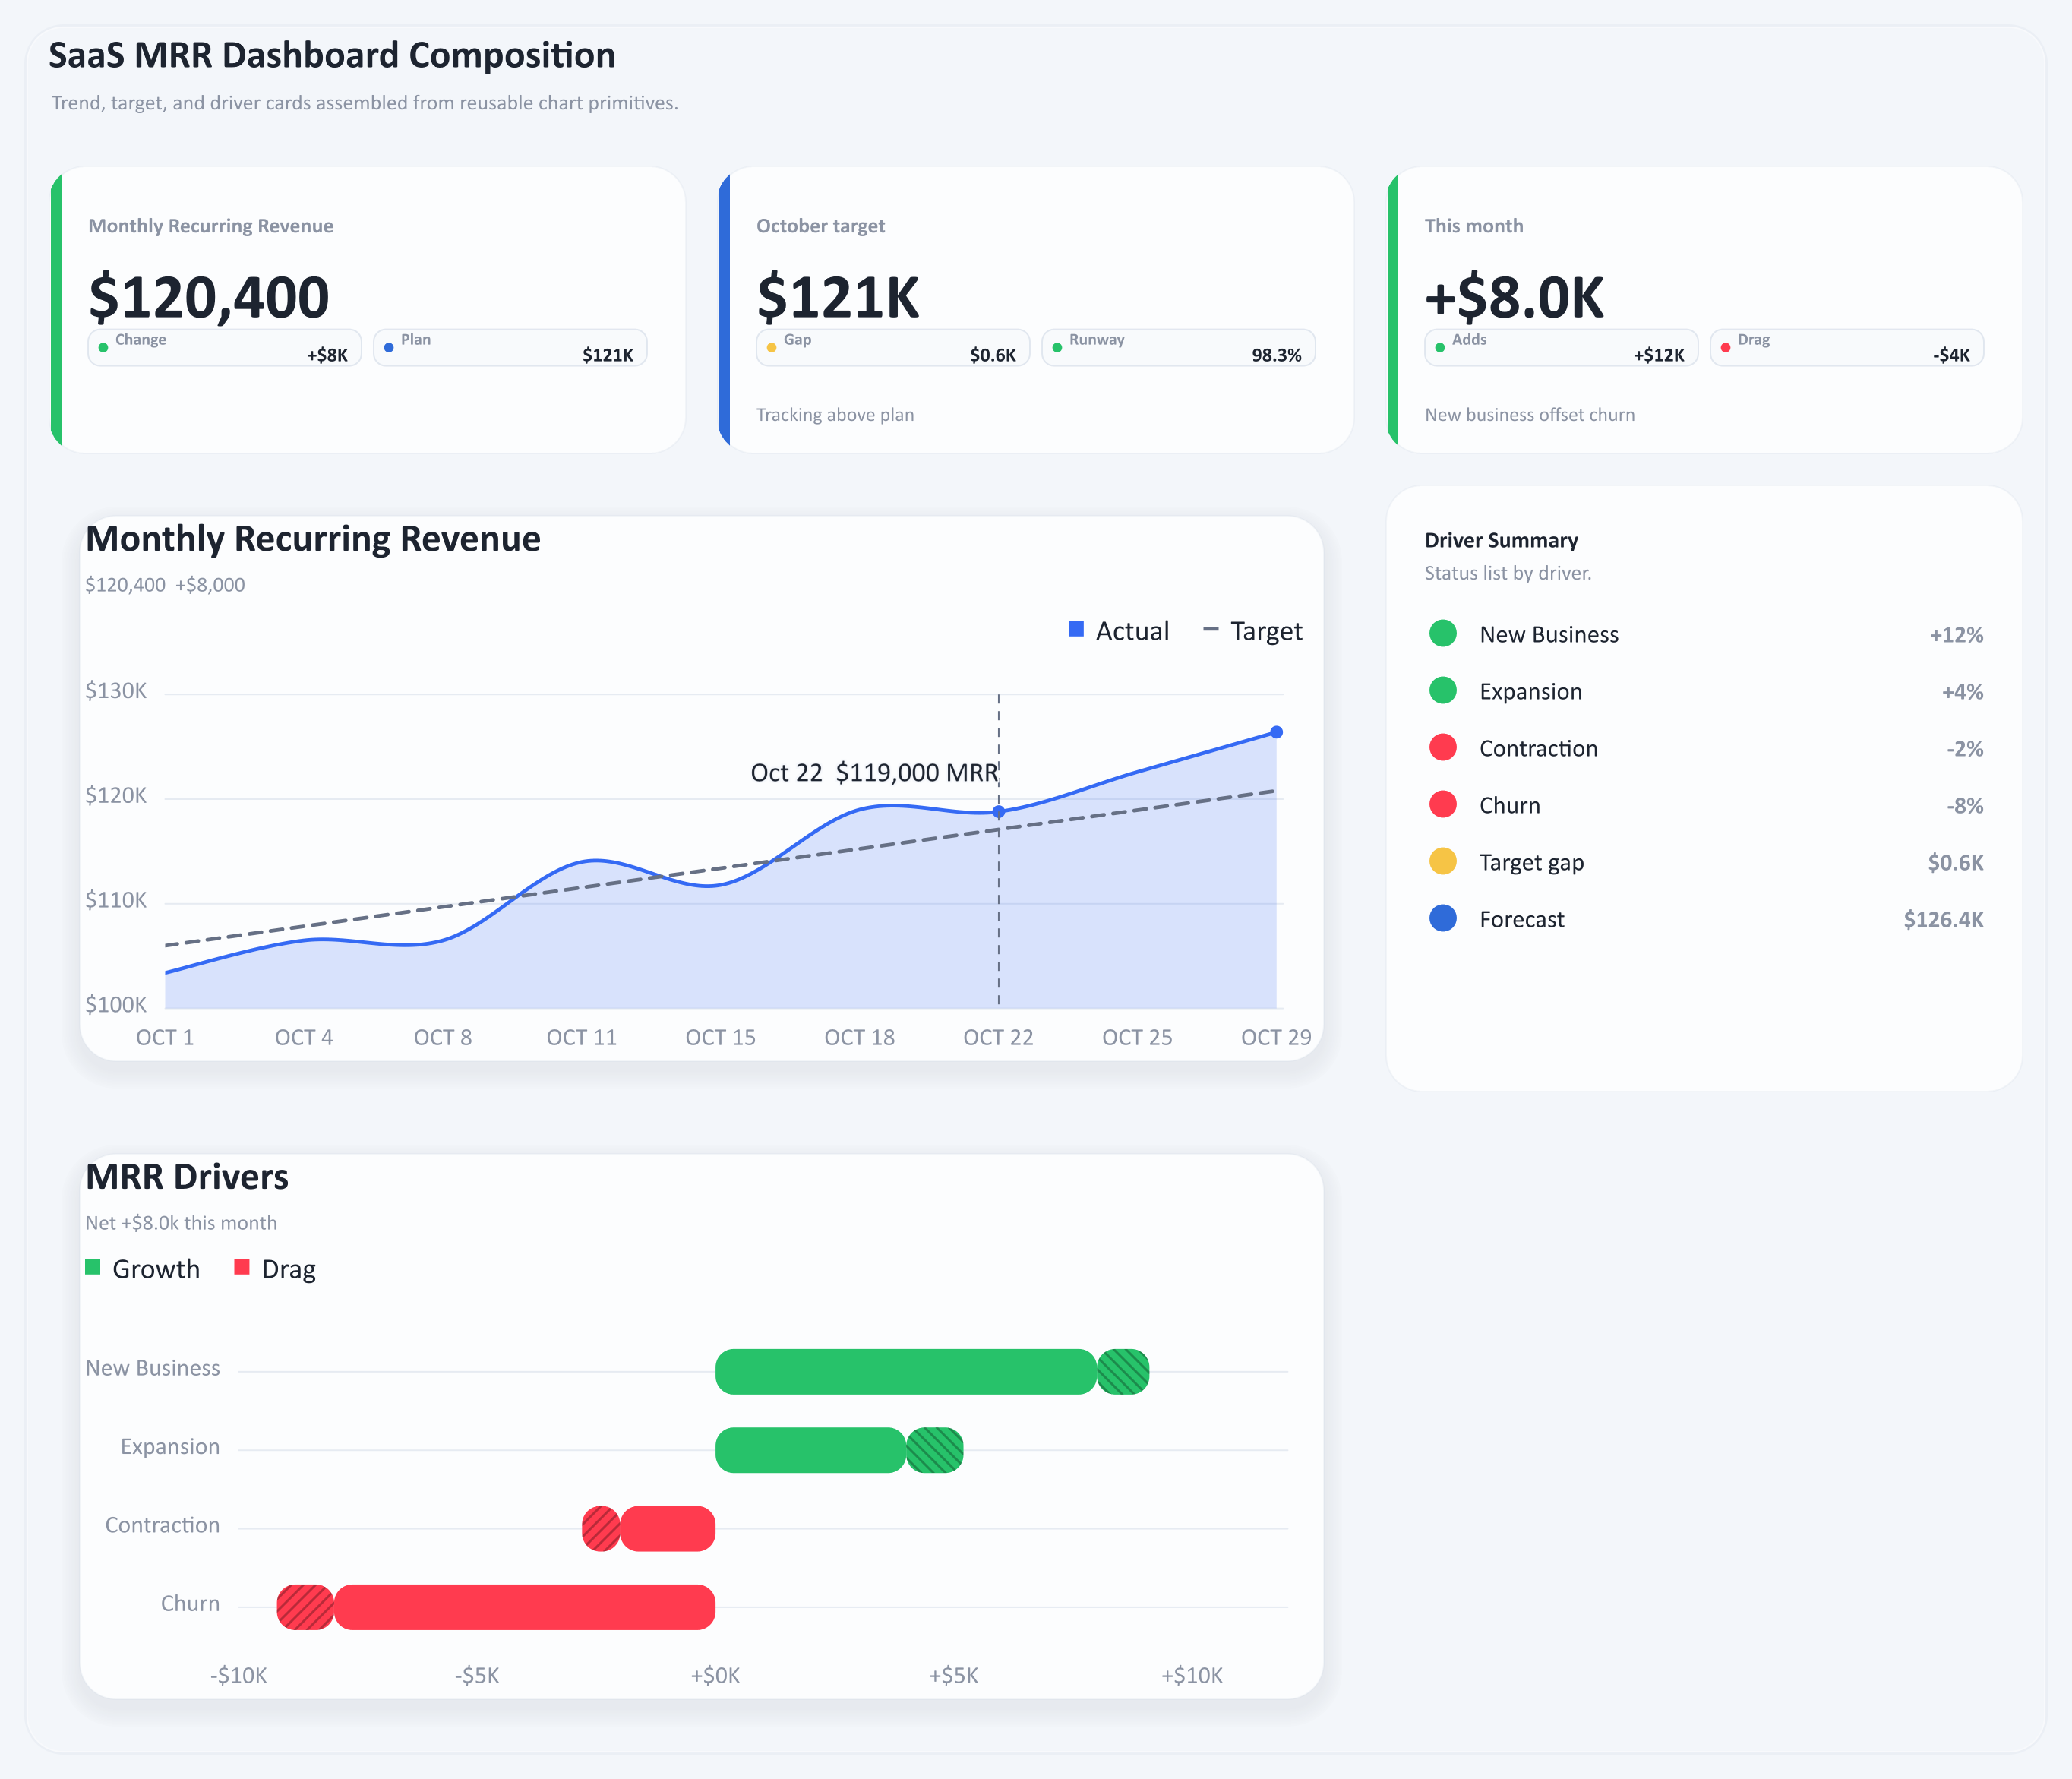The width and height of the screenshot is (2072, 1779).
Task: Click the green New Business status dot
Action: (x=1442, y=634)
